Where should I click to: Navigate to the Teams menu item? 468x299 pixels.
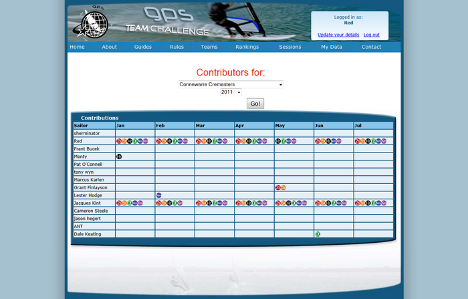tap(209, 47)
